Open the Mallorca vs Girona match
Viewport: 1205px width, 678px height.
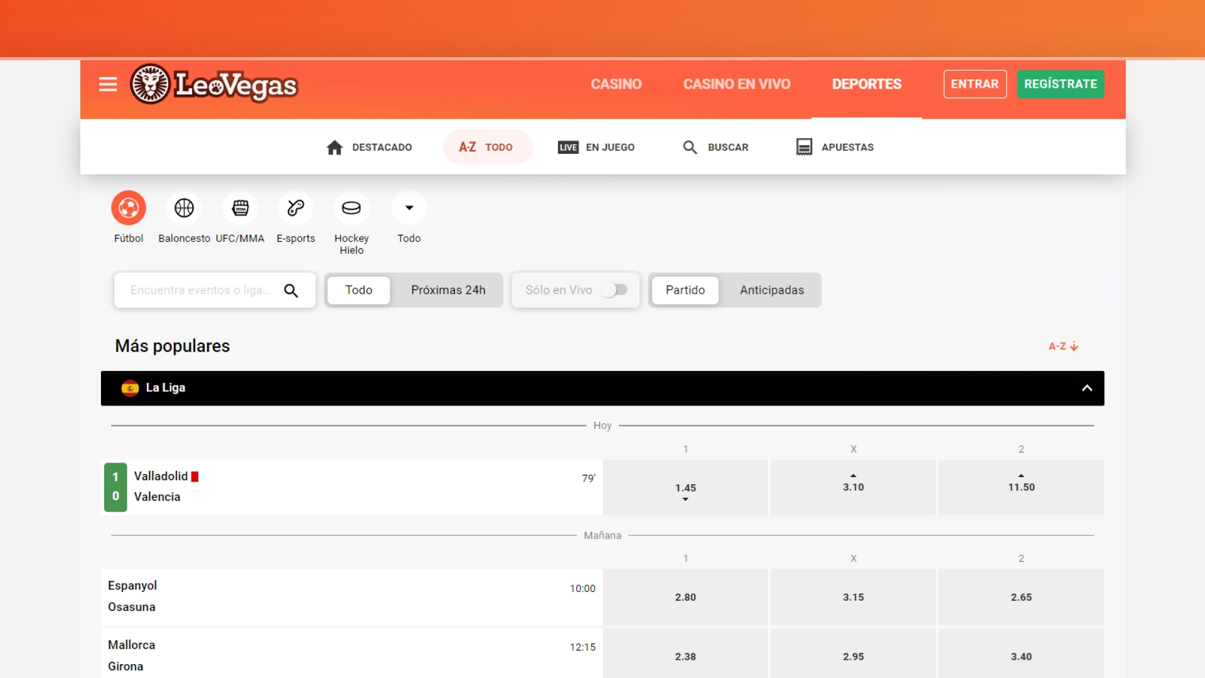pyautogui.click(x=351, y=653)
